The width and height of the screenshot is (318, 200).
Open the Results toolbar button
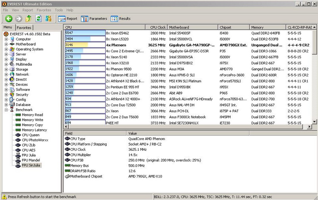(120, 19)
